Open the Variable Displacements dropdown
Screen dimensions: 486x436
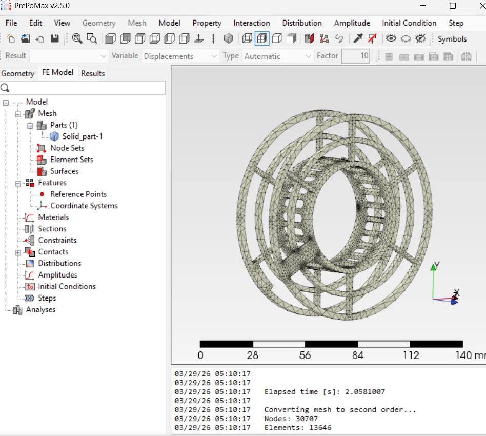(x=180, y=56)
